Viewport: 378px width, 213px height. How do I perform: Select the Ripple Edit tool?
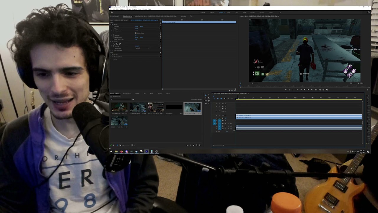click(206, 98)
